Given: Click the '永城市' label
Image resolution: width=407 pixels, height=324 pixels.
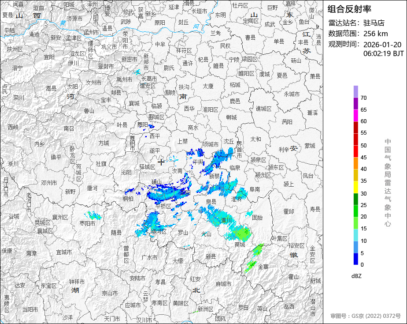Looking at the screenshot, I should coord(292,94).
